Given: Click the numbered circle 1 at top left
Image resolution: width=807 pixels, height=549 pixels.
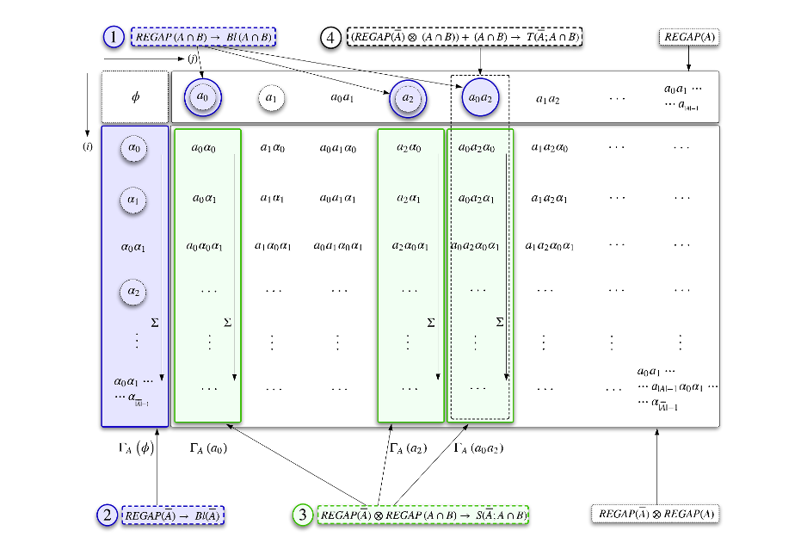Looking at the screenshot, I should click(x=114, y=38).
